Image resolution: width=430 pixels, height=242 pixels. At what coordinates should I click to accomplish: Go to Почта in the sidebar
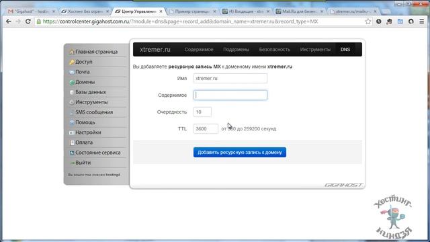83,72
